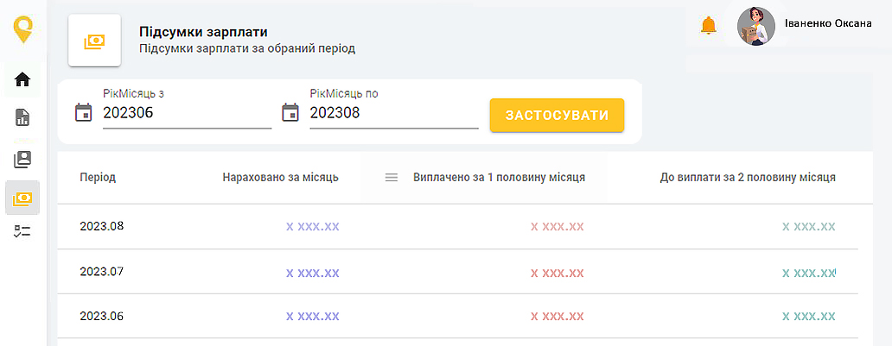Click the 'РікМісяць з' field with 202306
The width and height of the screenshot is (892, 346).
(186, 113)
